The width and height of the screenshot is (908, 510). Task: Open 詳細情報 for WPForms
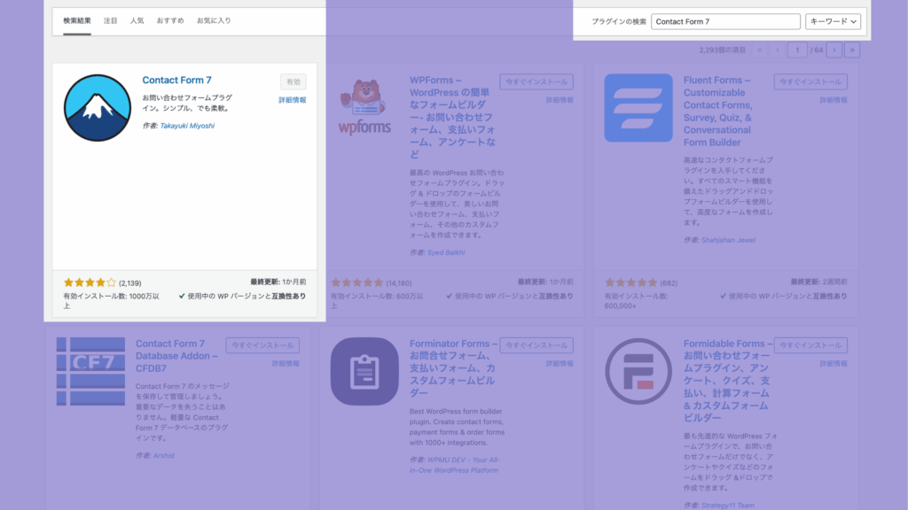click(x=560, y=100)
